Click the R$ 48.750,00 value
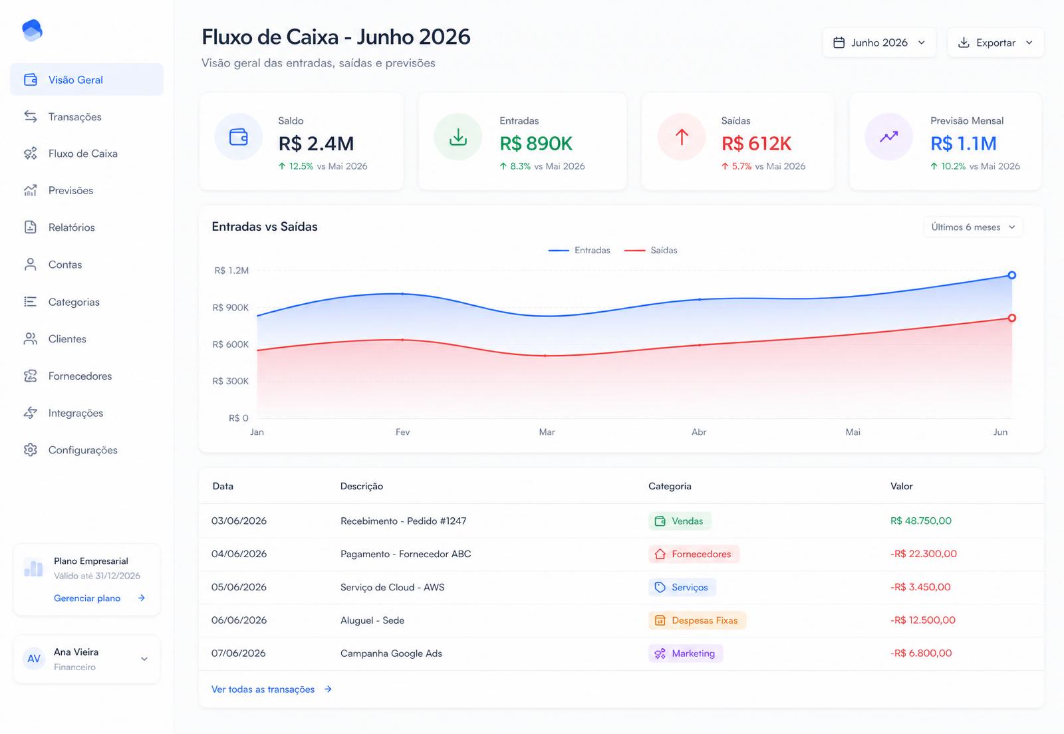 (x=921, y=521)
